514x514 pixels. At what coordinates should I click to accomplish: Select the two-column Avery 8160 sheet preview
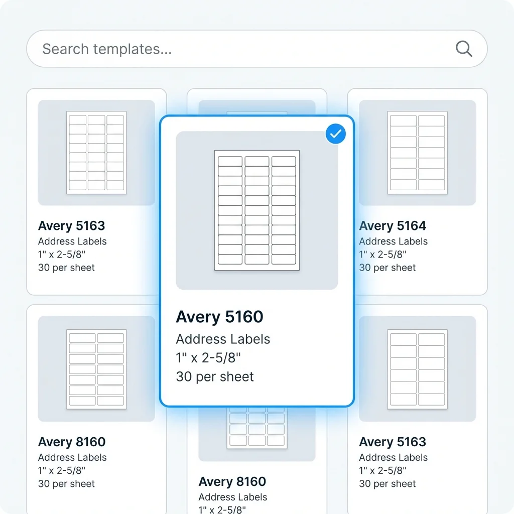click(x=96, y=369)
